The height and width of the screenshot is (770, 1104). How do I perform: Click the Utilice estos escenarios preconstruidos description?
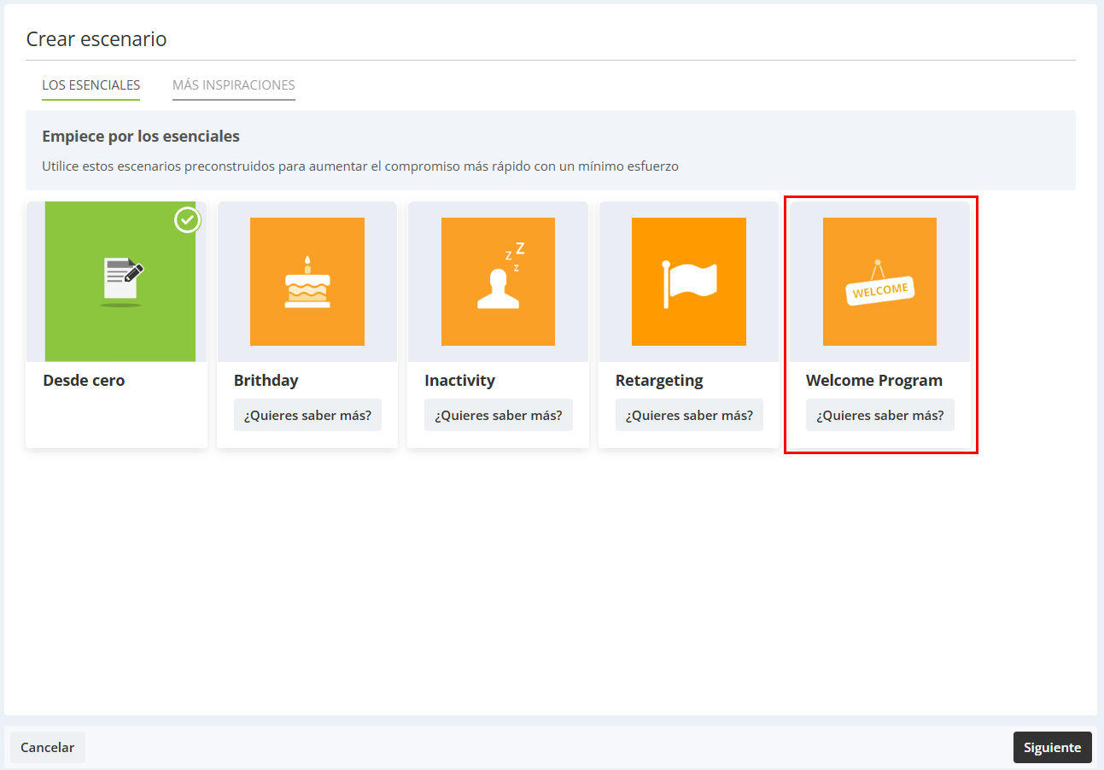tap(360, 166)
